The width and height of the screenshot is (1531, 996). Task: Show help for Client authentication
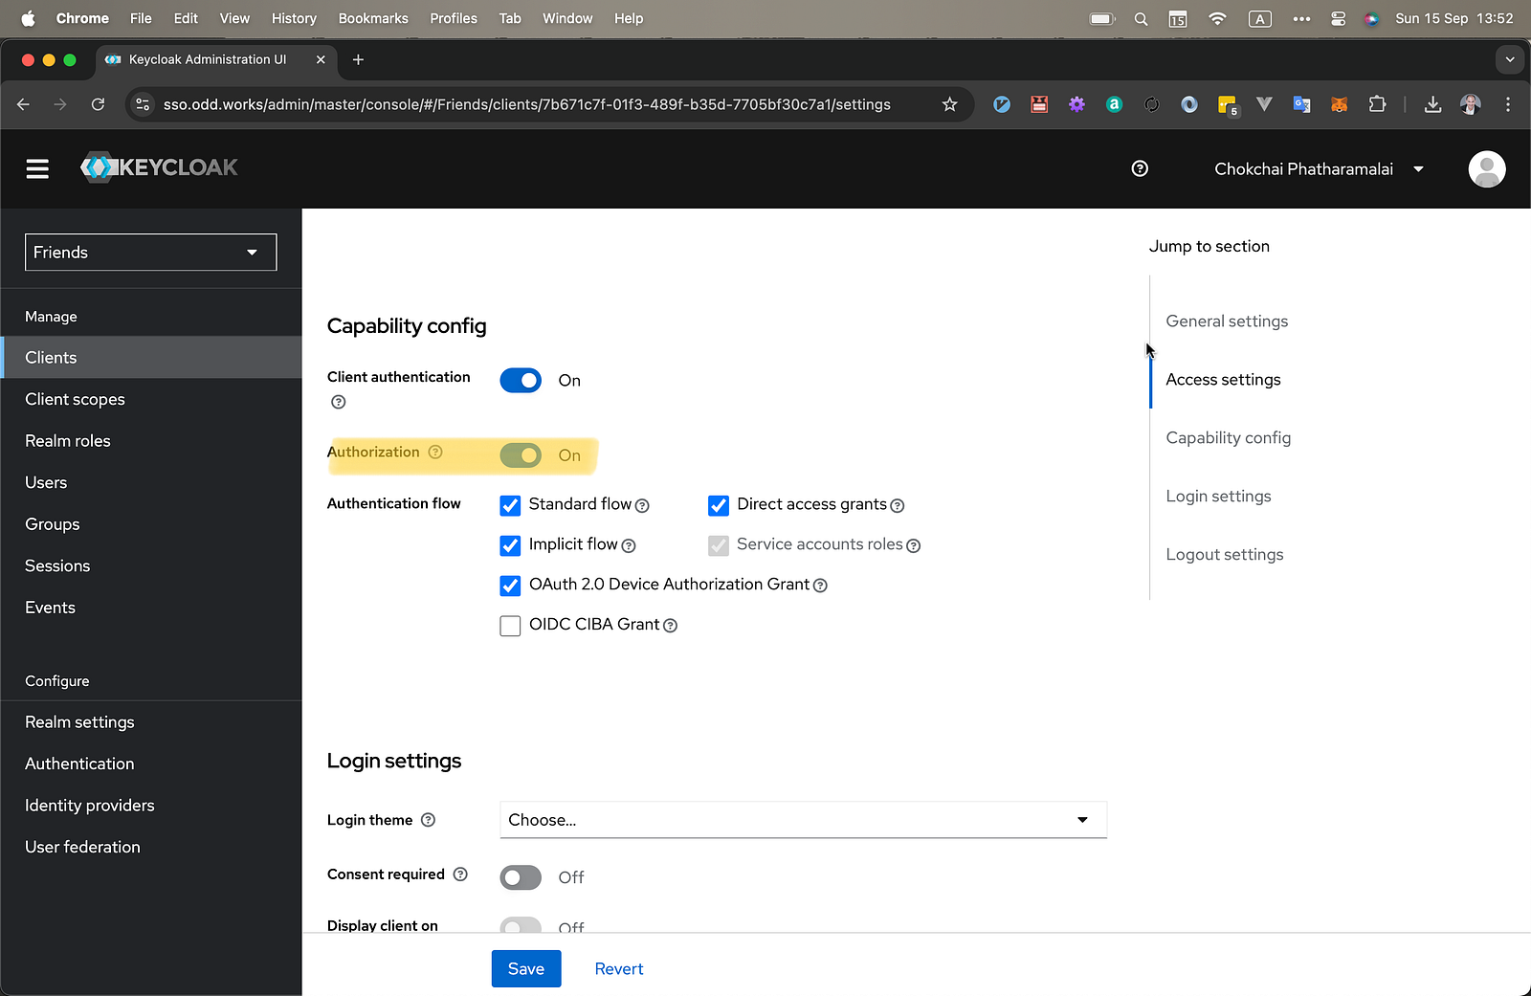pos(338,402)
